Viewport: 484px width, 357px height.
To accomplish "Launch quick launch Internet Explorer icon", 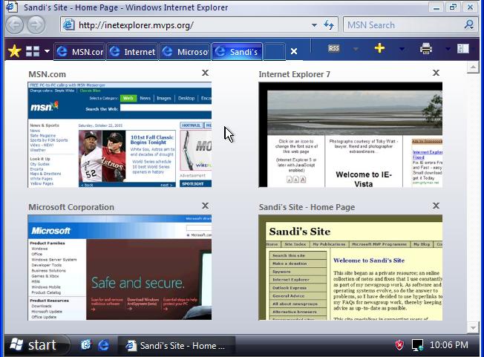I will click(x=103, y=345).
